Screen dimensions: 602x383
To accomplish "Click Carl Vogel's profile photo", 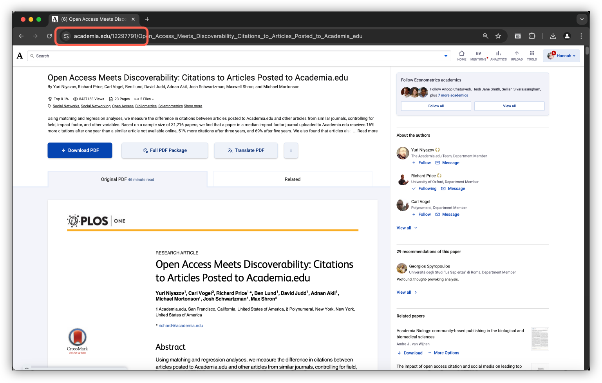I will coord(403,205).
